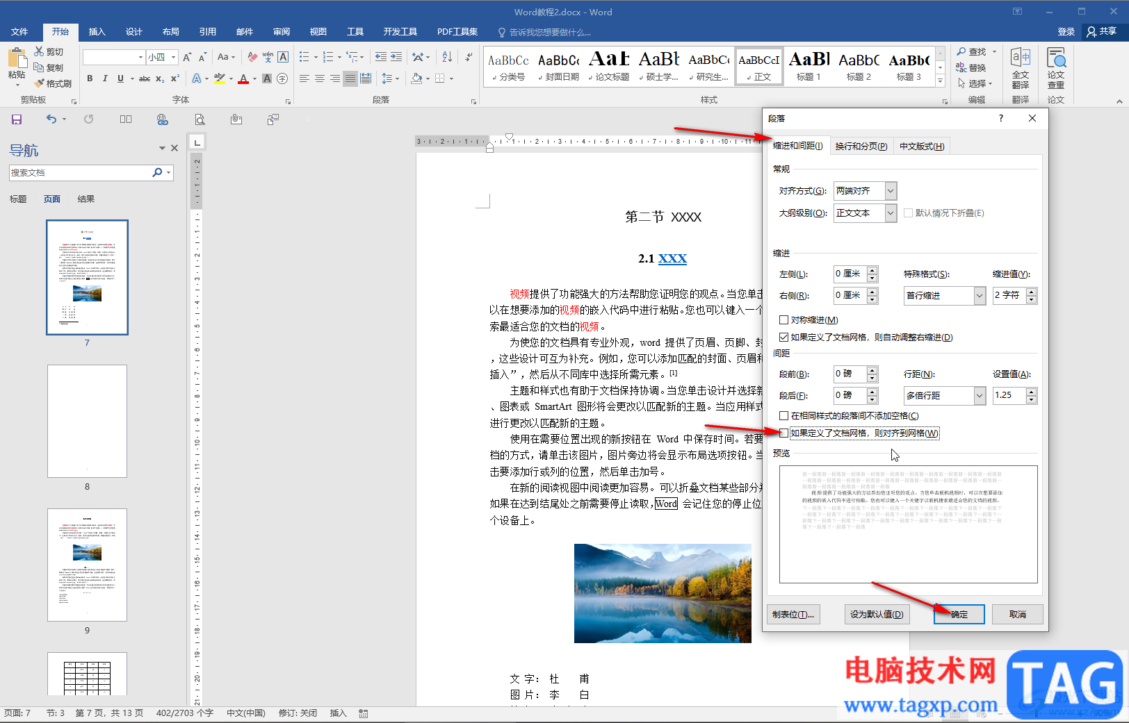This screenshot has width=1129, height=723.
Task: Click the Strikethrough abc icon
Action: 145,78
